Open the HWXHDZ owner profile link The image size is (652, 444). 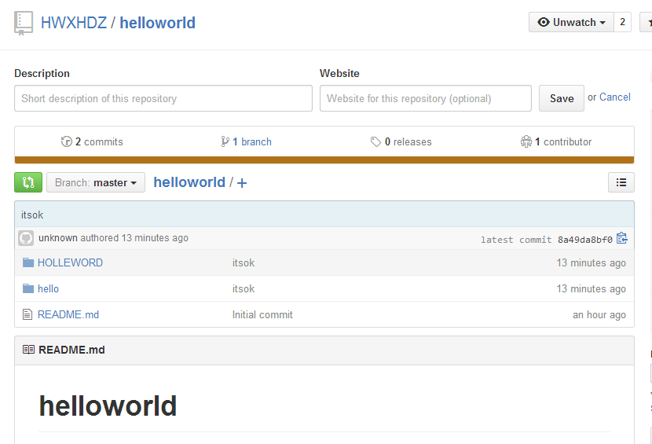click(x=74, y=23)
